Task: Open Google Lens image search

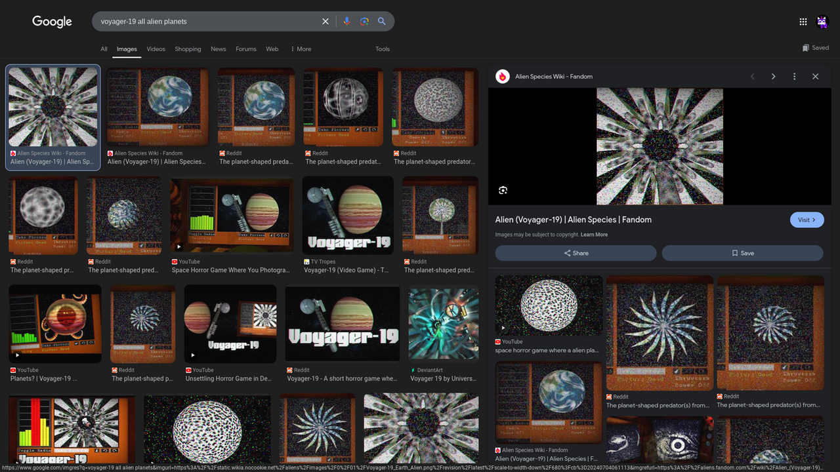Action: tap(364, 22)
